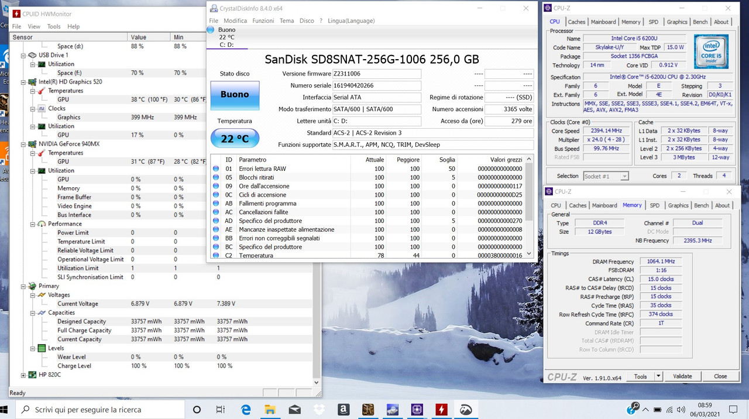Click SMART list scrollbar down arrow in CrystalDiskInfo
Viewport: 749px width, 419px height.
(x=530, y=253)
